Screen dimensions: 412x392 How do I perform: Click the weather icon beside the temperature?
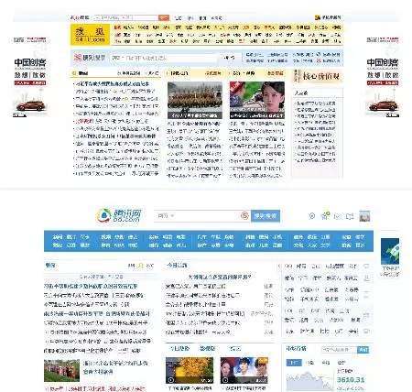141,266
